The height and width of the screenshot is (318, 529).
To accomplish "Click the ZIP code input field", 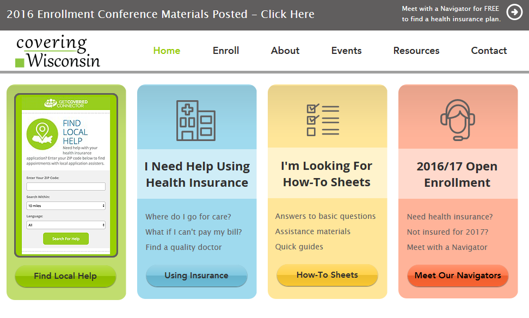I will point(66,186).
